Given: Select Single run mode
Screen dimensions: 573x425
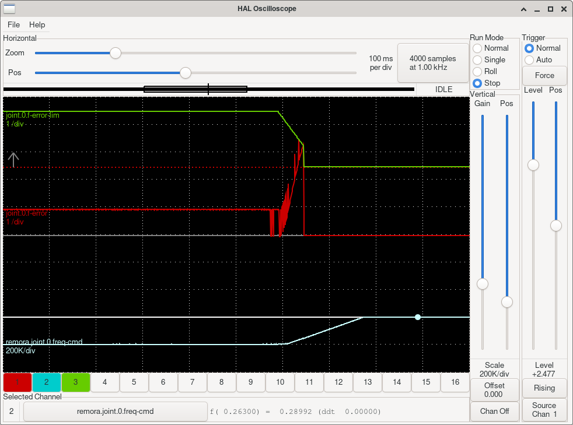Looking at the screenshot, I should coord(490,60).
